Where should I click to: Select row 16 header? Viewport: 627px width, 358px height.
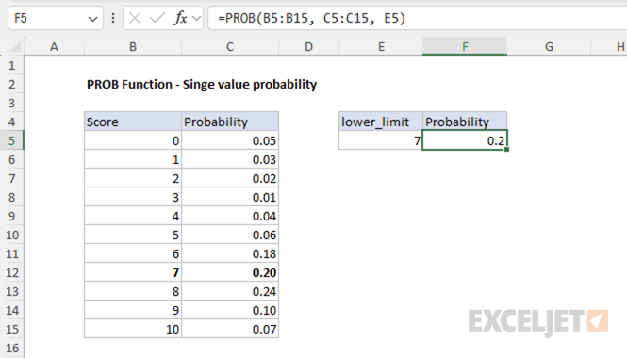click(x=12, y=348)
